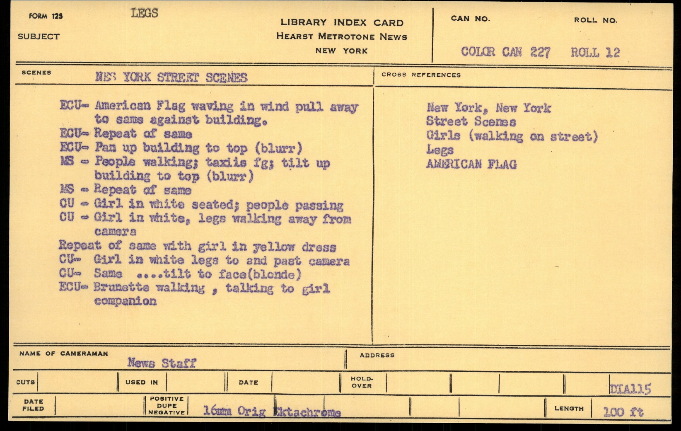Click the LEGS subject heading text
This screenshot has height=431, width=681.
pos(145,13)
